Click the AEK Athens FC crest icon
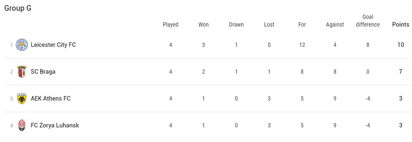 pyautogui.click(x=22, y=98)
